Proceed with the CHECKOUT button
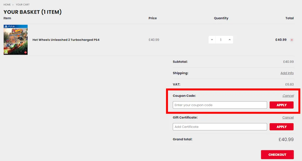302x161 pixels. (277, 155)
